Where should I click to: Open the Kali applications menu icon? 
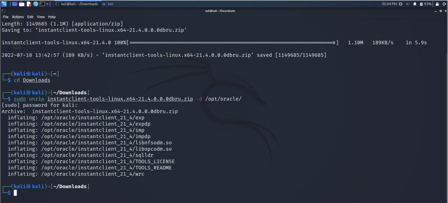[x=4, y=4]
